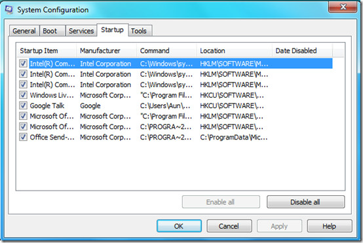This screenshot has width=363, height=243.
Task: Switch to the General tab
Action: (24, 31)
